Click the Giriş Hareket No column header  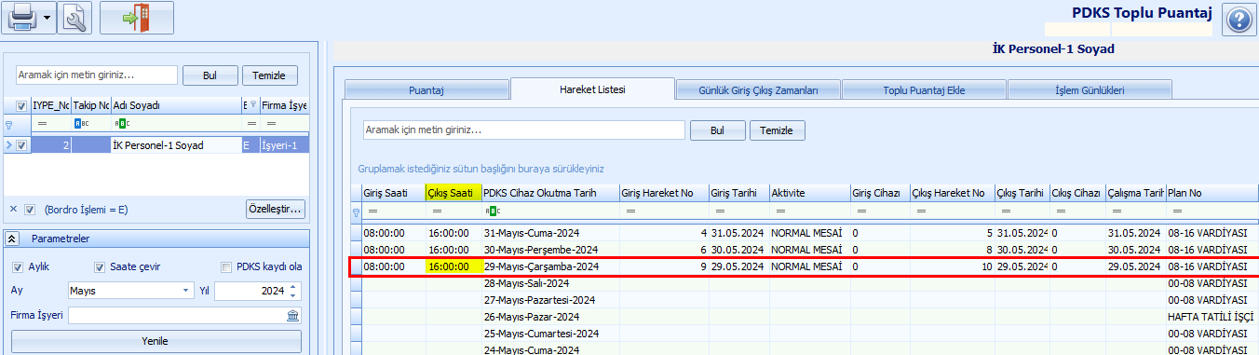point(664,193)
